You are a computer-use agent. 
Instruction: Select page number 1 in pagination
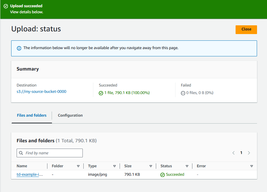[241, 153]
